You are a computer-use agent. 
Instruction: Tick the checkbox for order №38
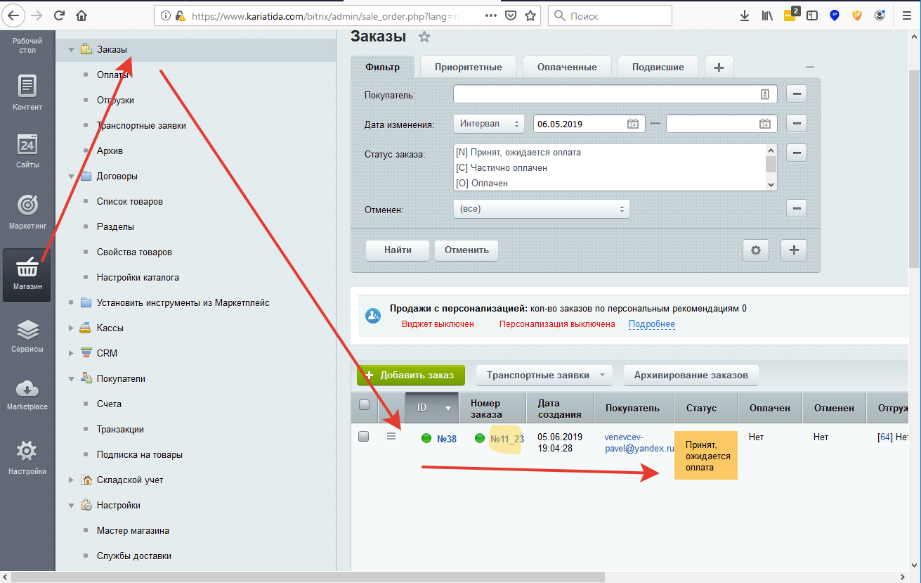coord(364,436)
